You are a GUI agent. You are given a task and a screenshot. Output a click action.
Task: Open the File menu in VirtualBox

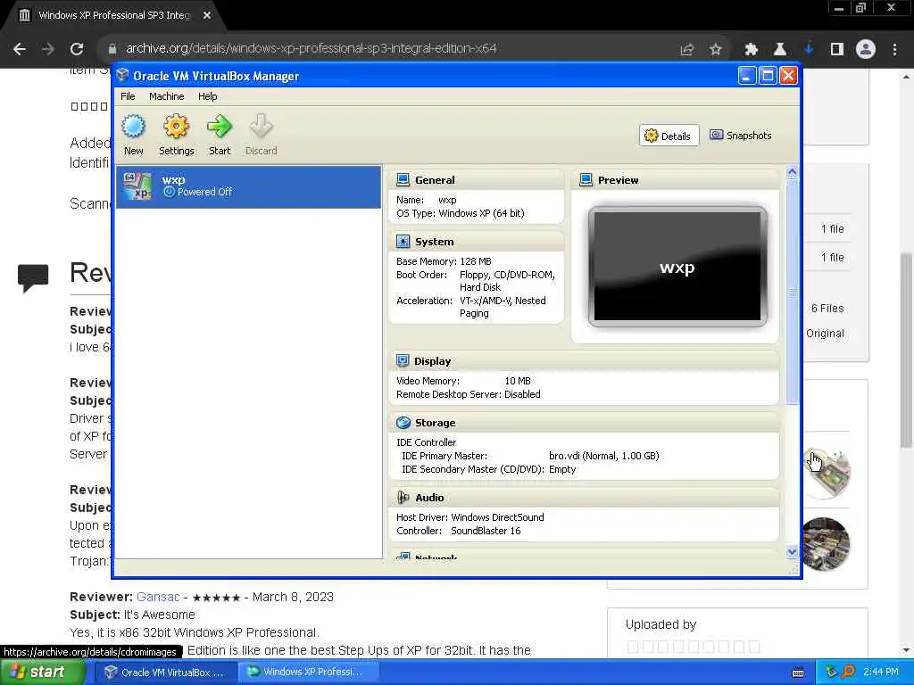[x=128, y=96]
